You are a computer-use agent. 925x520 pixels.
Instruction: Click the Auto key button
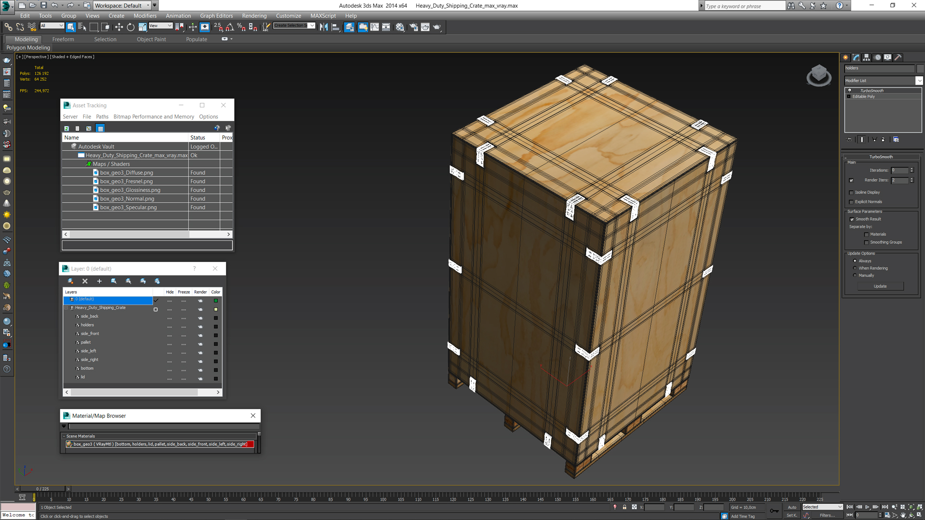tap(792, 507)
